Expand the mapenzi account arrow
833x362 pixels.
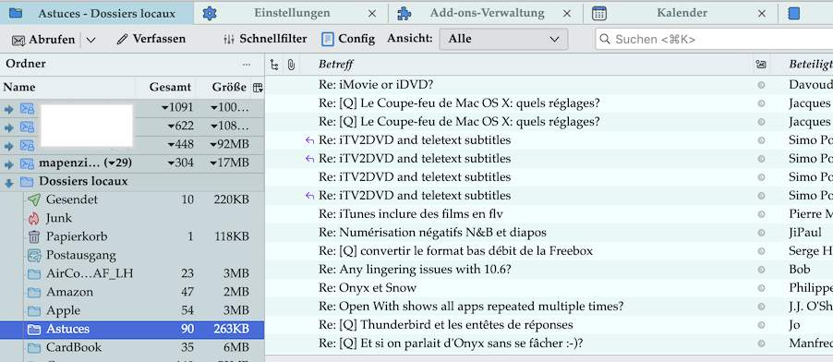point(9,163)
